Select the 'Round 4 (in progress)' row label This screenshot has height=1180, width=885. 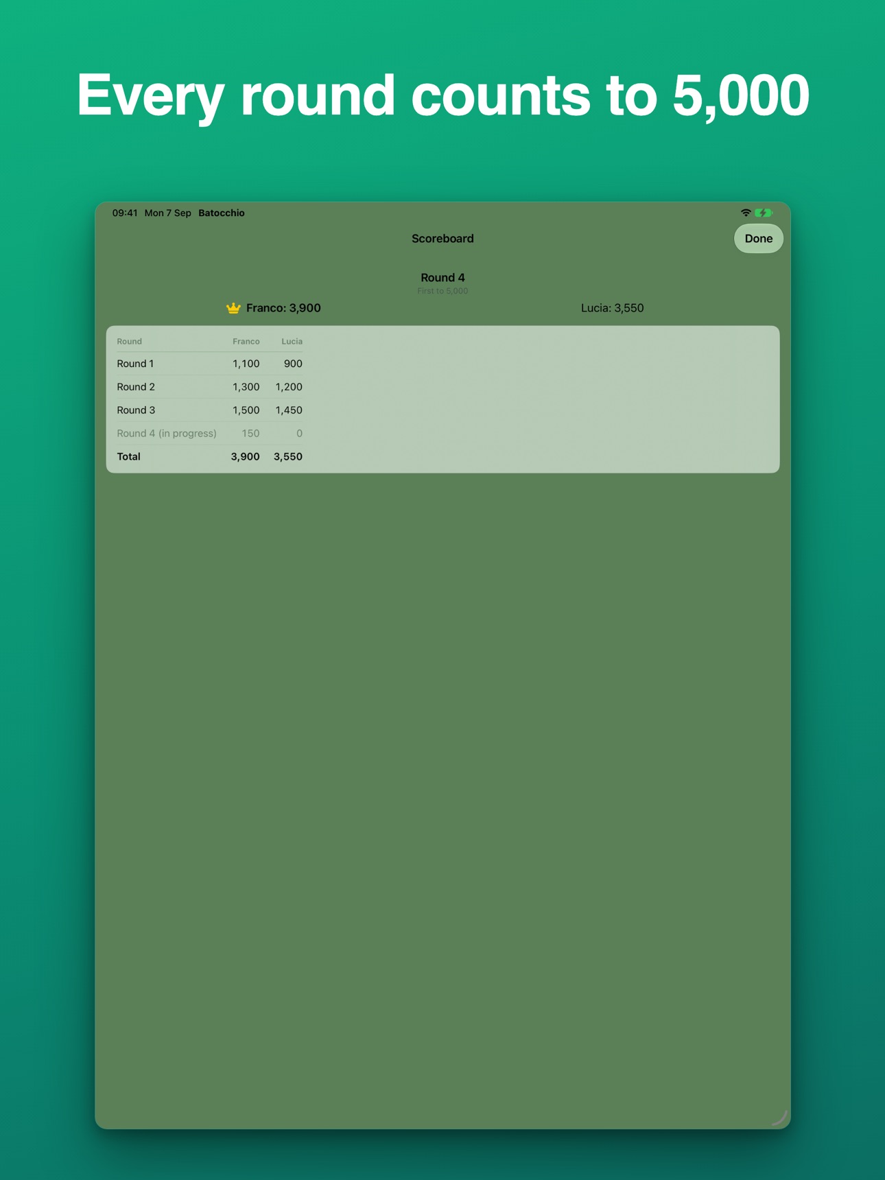pyautogui.click(x=167, y=434)
